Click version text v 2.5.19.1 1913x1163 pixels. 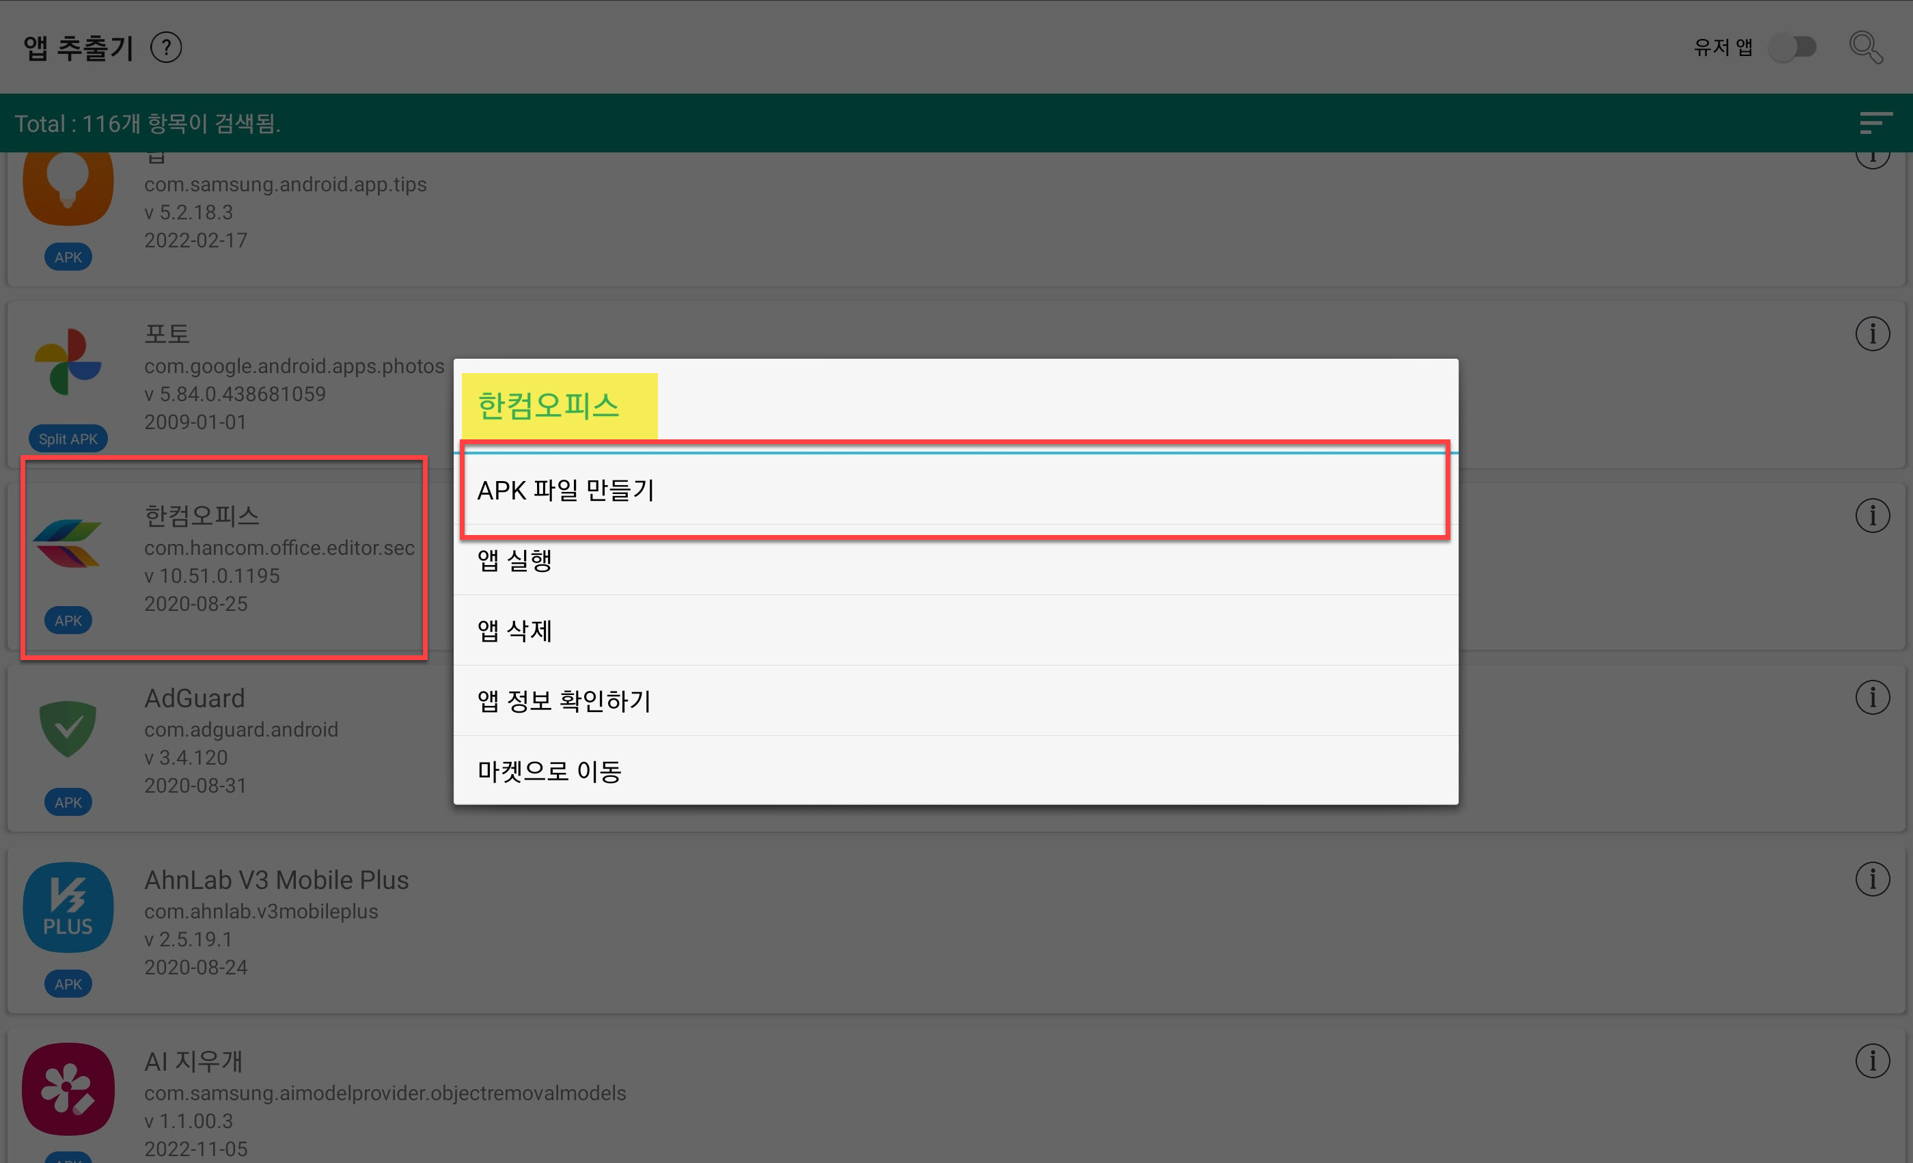[189, 939]
